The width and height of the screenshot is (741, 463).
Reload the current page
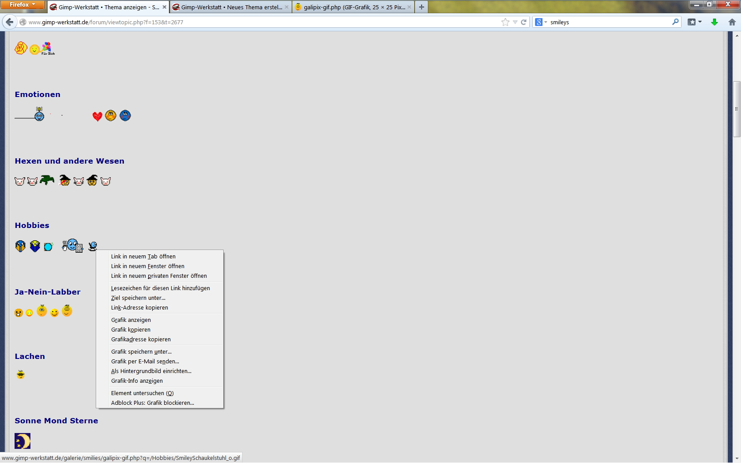[x=524, y=22]
